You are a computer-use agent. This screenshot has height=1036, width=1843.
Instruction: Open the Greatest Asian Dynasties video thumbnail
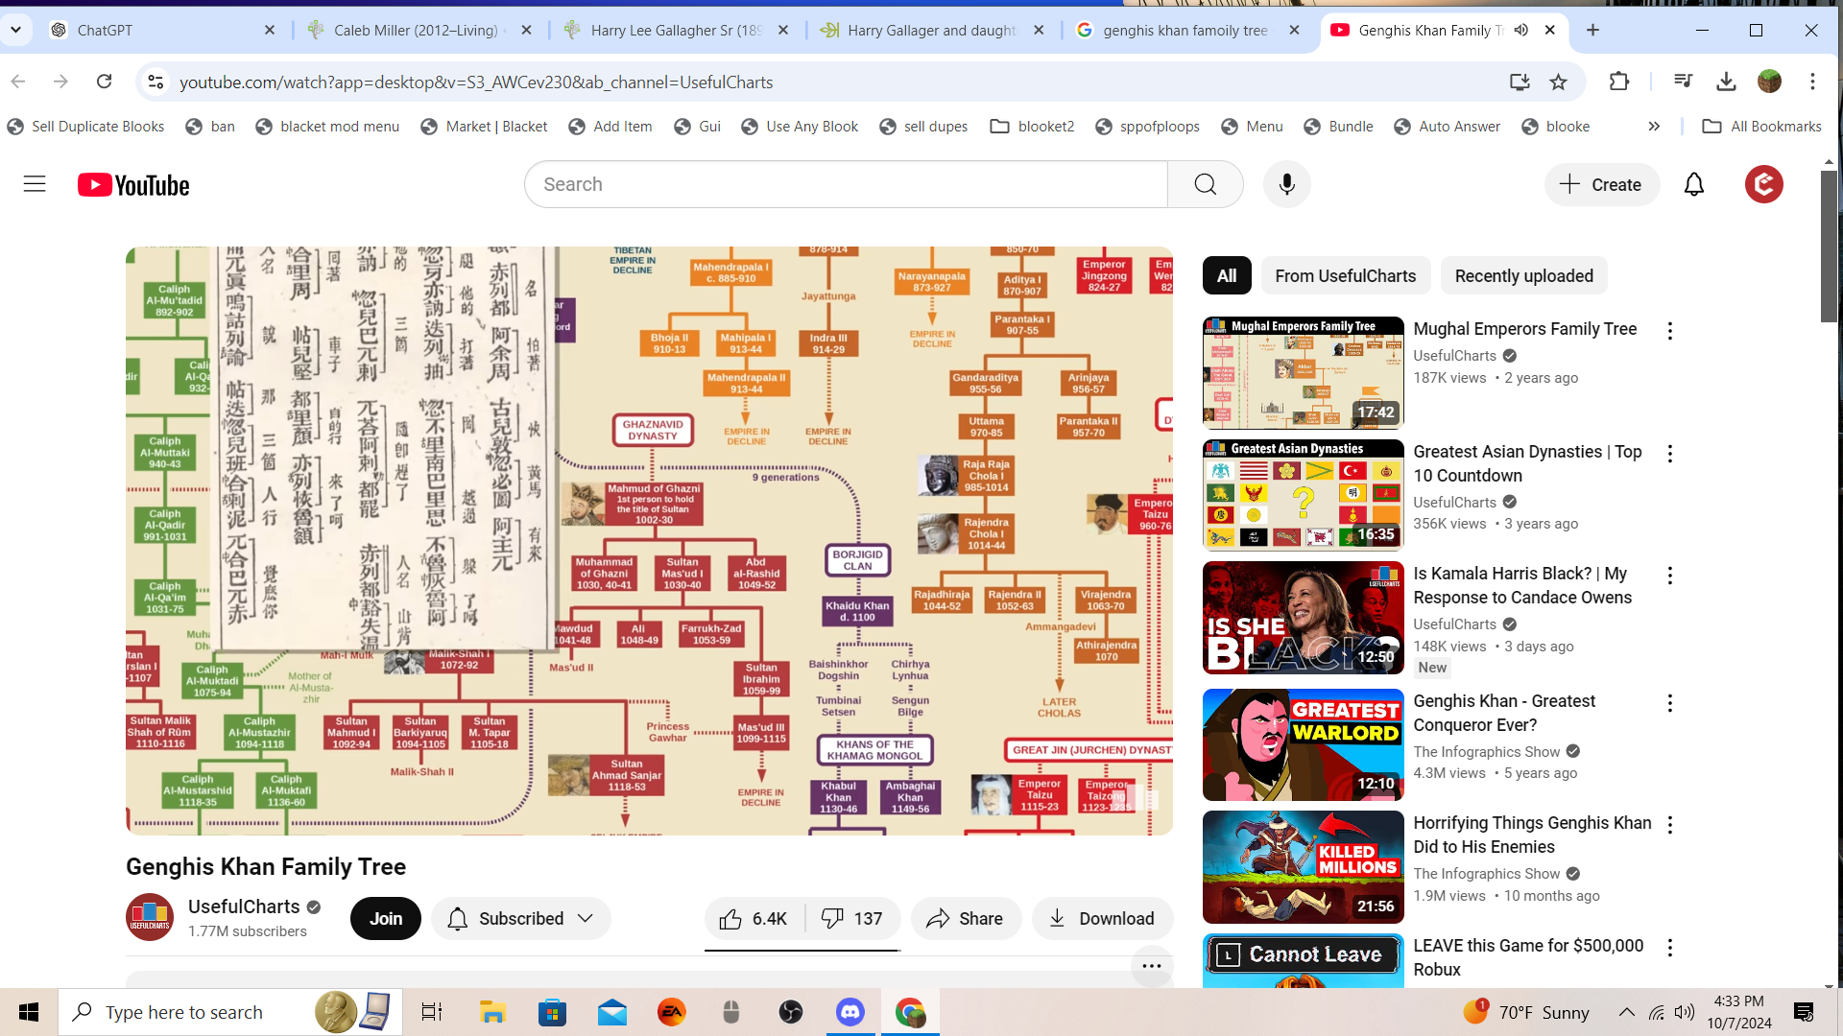tap(1303, 495)
